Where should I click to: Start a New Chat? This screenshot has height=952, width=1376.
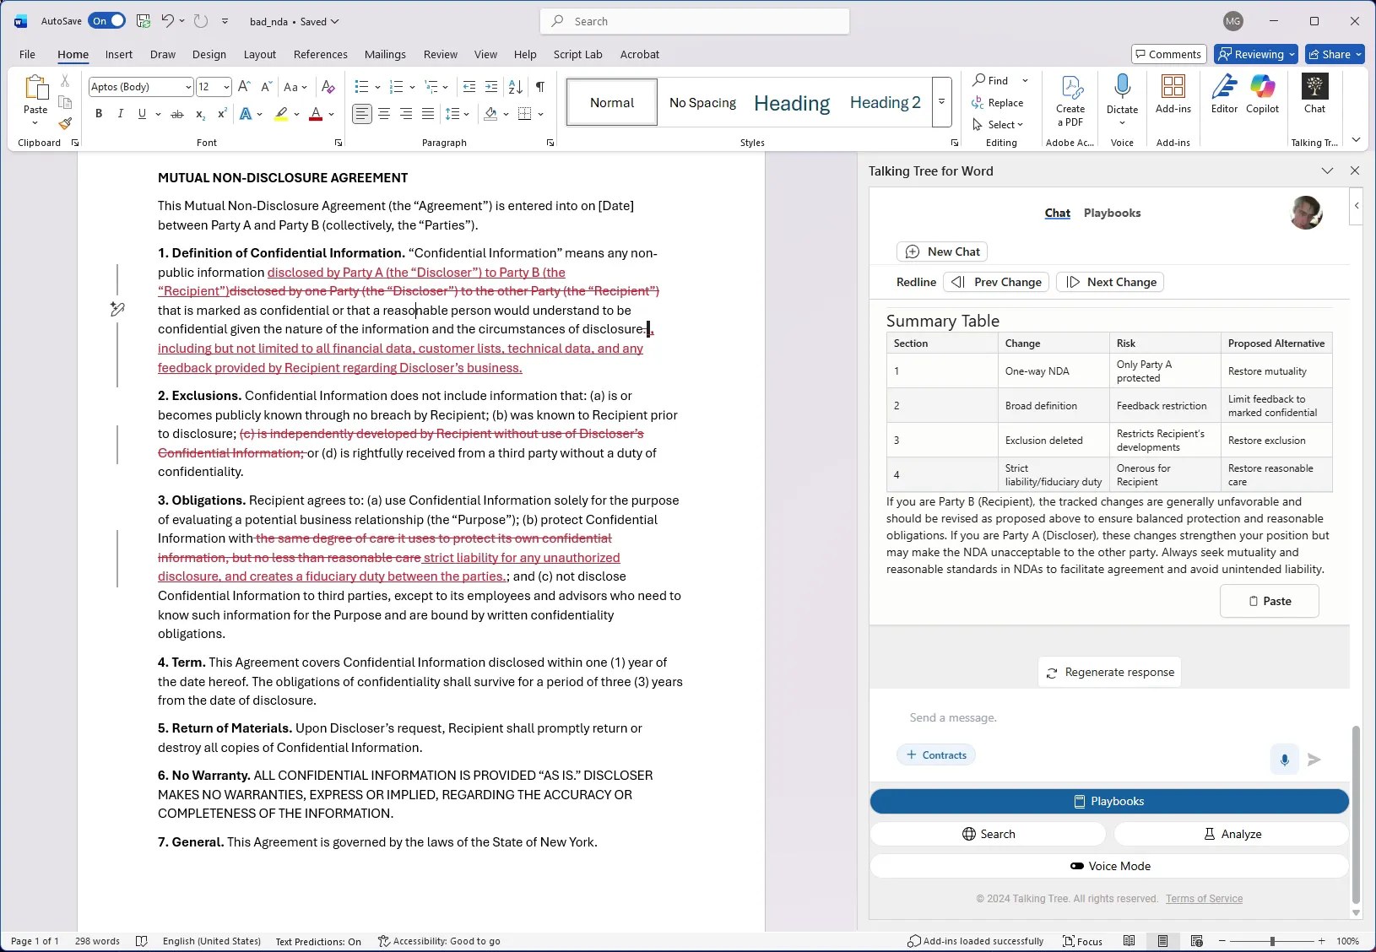942,252
